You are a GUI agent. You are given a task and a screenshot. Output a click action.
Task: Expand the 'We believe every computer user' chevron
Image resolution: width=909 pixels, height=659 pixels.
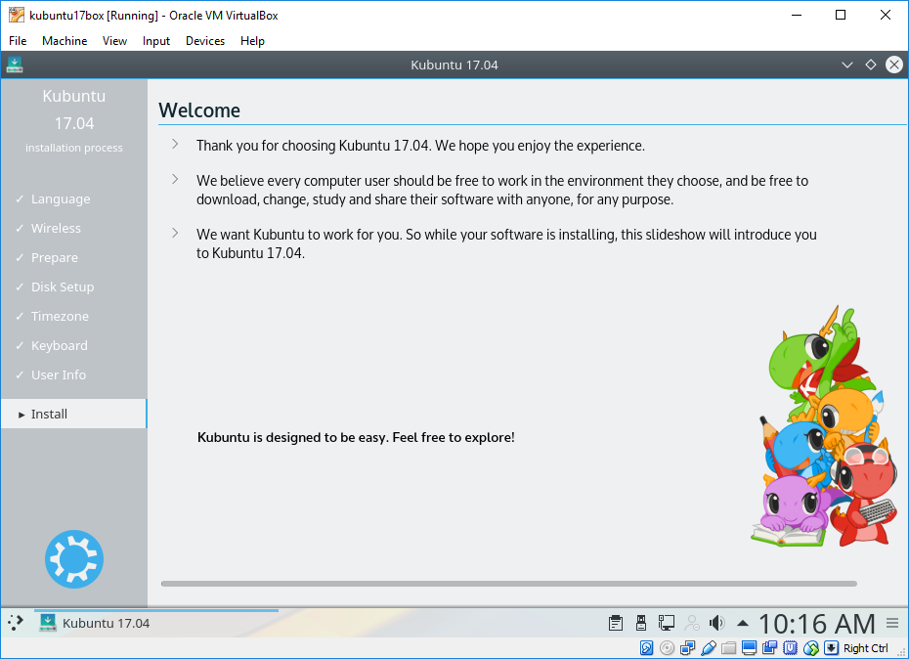point(175,179)
